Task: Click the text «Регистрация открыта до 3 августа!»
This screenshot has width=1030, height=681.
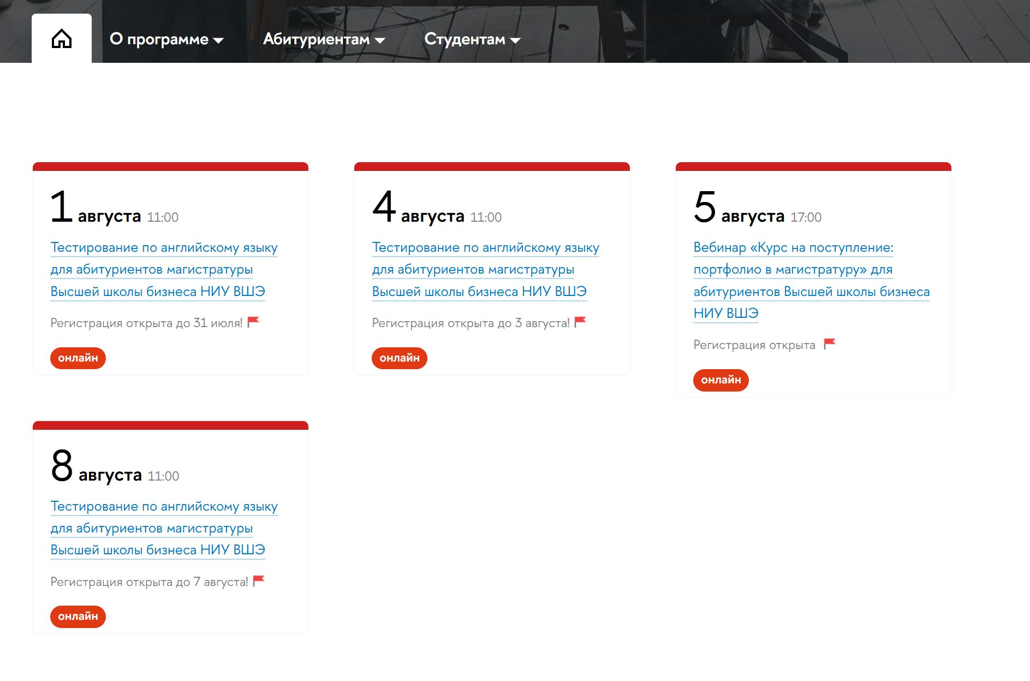Action: tap(471, 323)
